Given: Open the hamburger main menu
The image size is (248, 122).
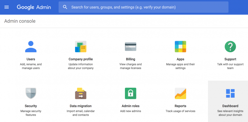Looking at the screenshot, I should (7, 7).
